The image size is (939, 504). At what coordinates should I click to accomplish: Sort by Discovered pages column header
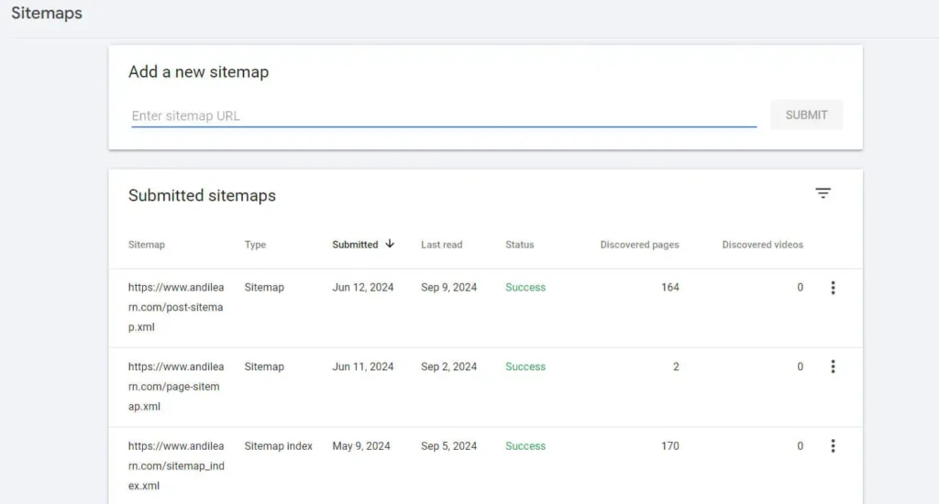pyautogui.click(x=639, y=245)
